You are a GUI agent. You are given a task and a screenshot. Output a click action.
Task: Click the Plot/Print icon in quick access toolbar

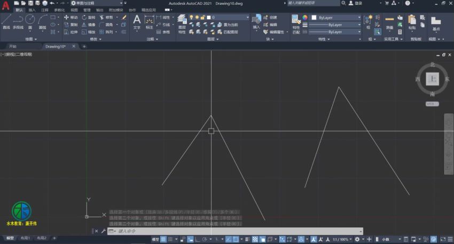pyautogui.click(x=44, y=3)
